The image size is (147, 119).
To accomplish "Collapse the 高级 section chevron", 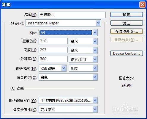I will 13,88.
